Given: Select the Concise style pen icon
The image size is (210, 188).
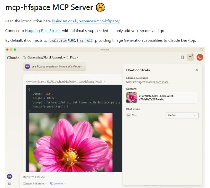Looking at the screenshot, I should [51, 183].
